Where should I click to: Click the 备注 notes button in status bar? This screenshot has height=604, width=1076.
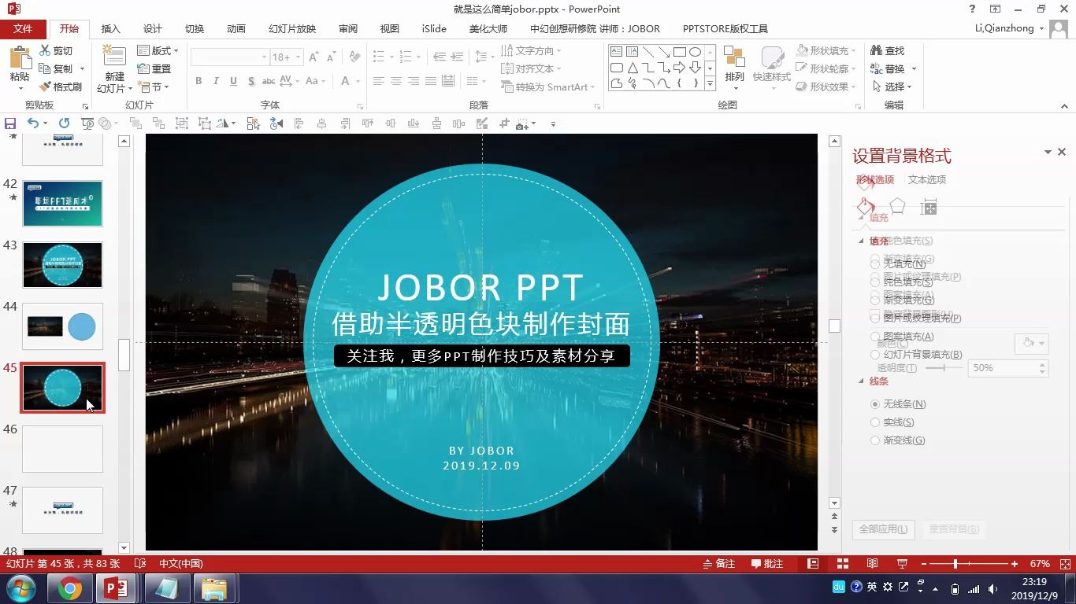718,564
